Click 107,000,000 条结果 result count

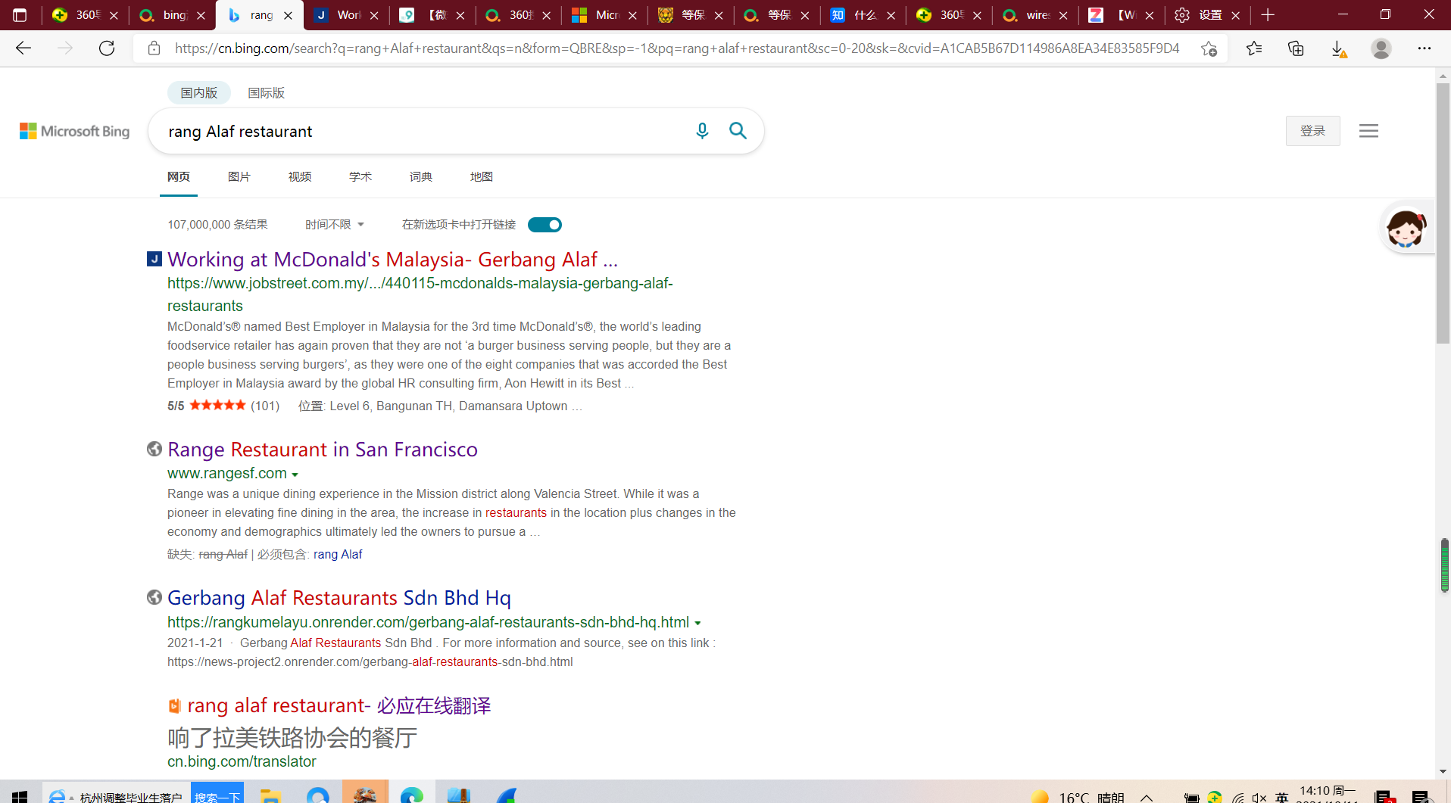tap(217, 225)
